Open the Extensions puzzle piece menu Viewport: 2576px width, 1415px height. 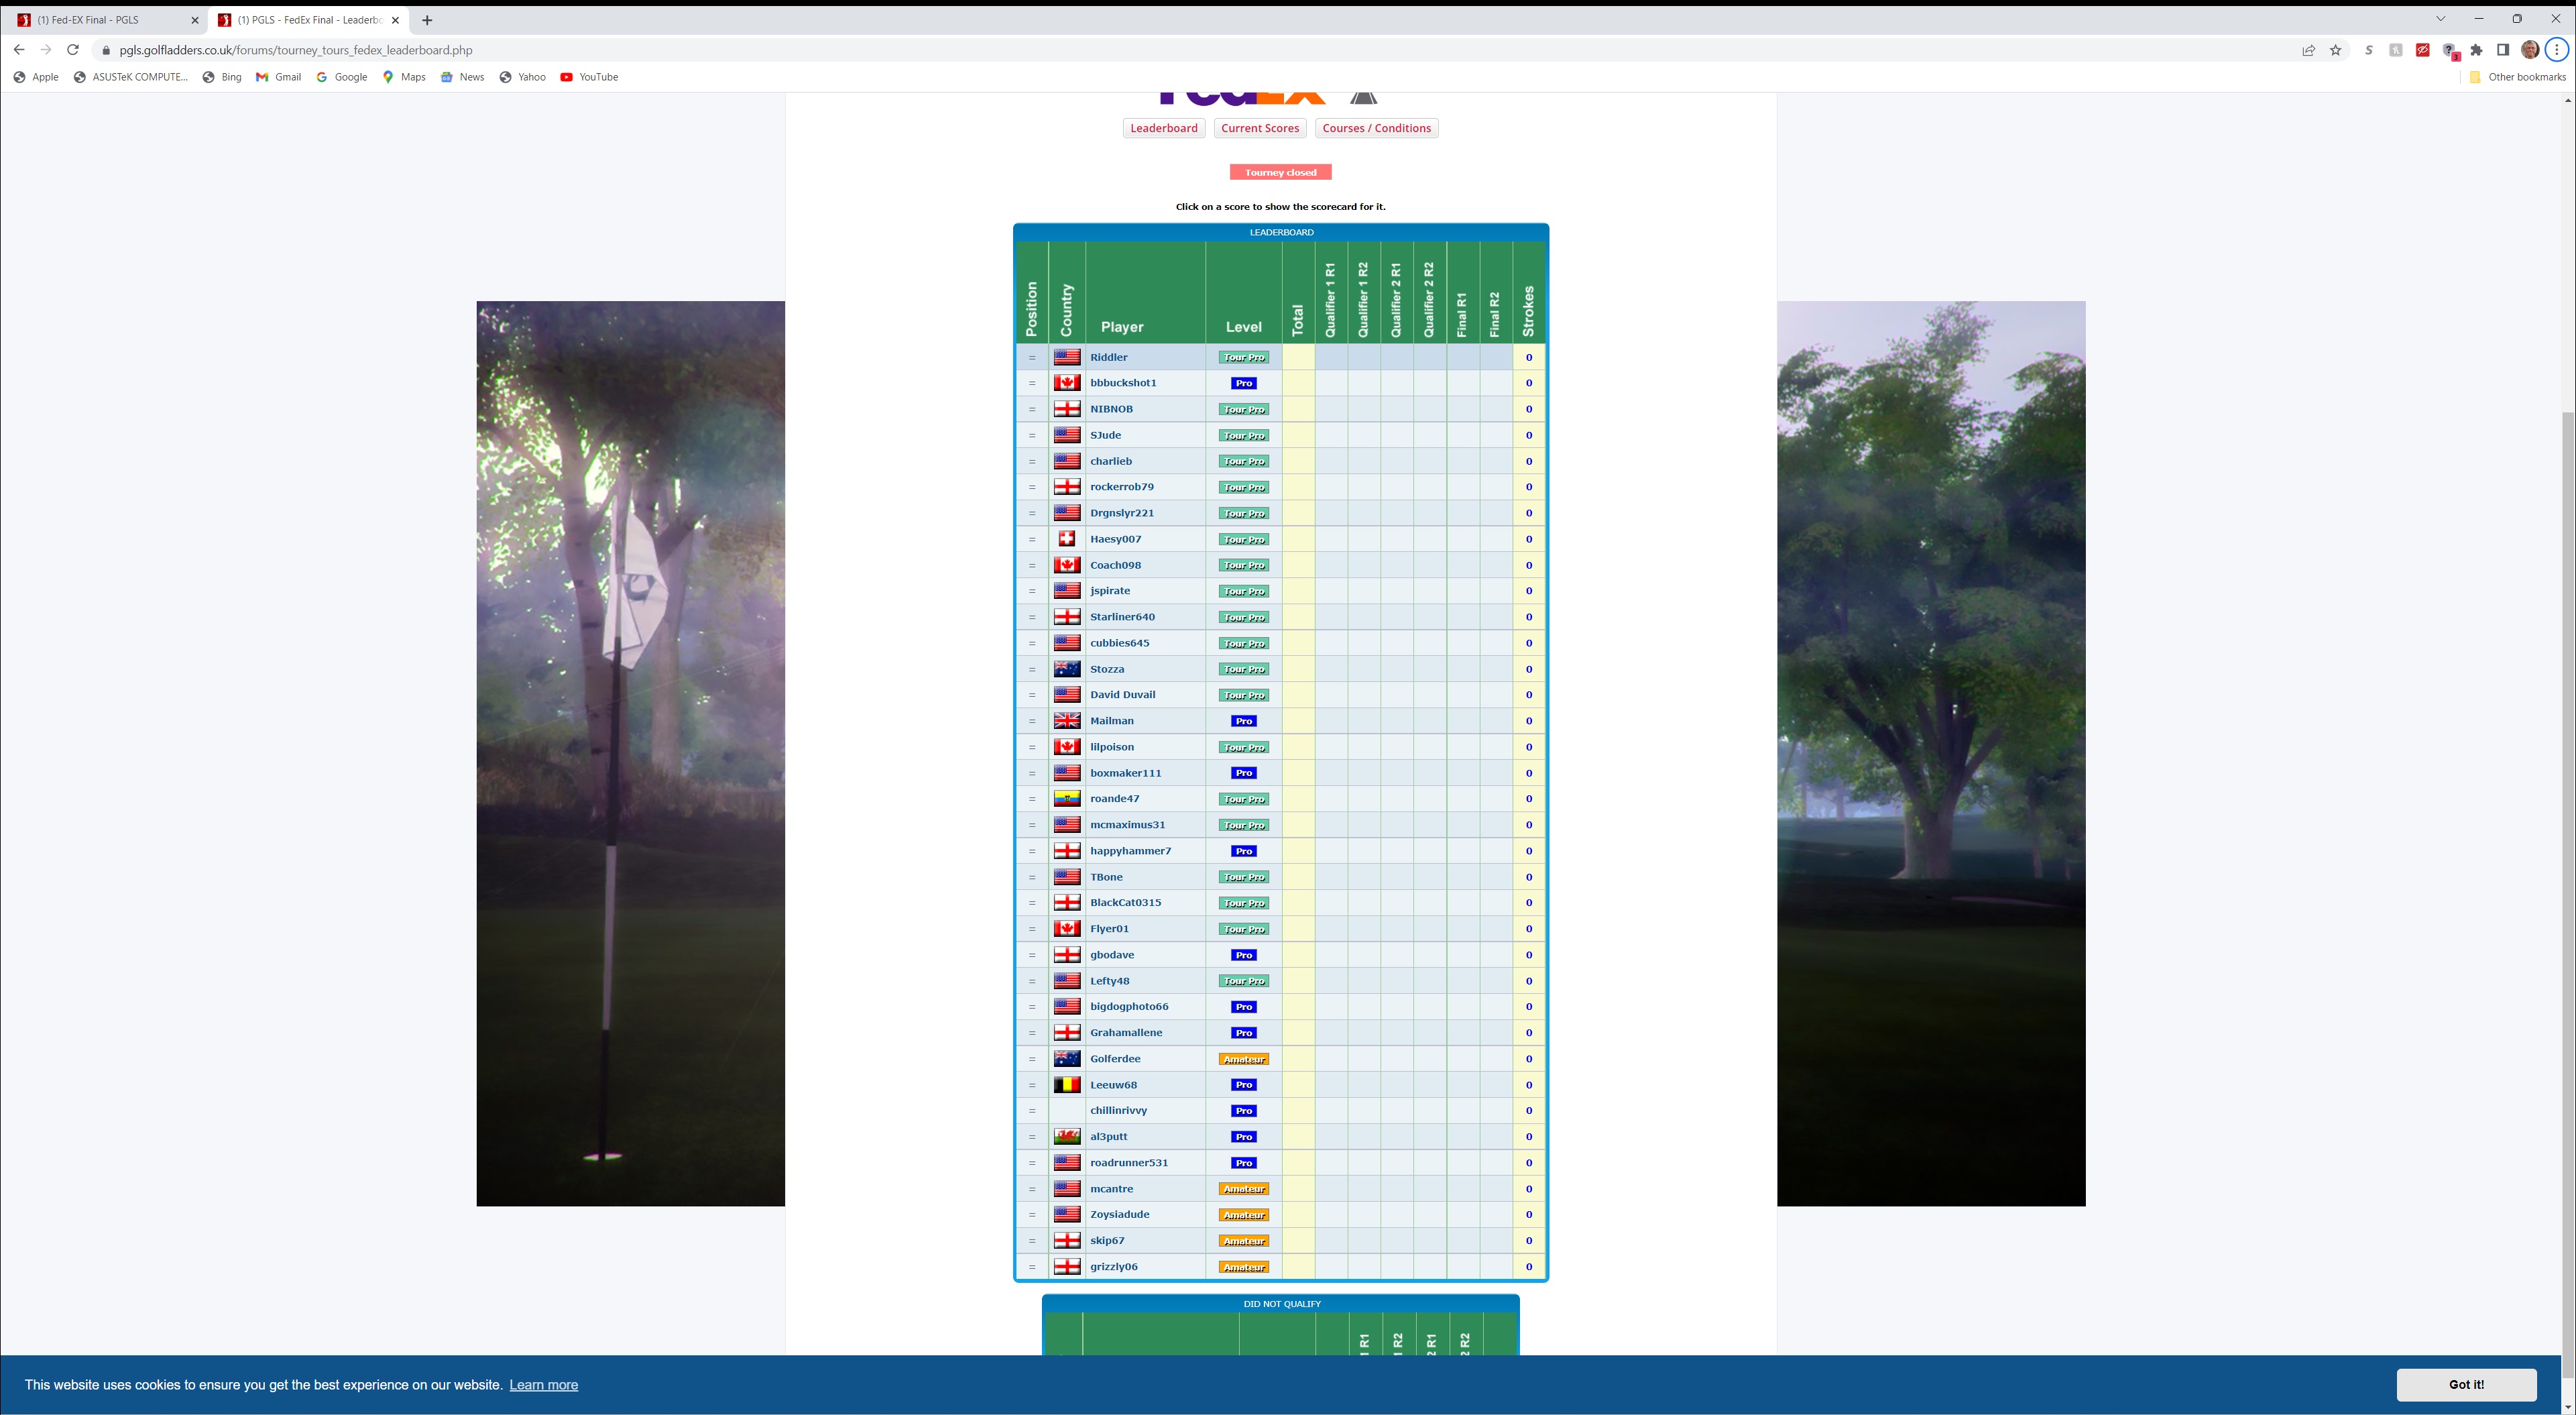pos(2476,50)
